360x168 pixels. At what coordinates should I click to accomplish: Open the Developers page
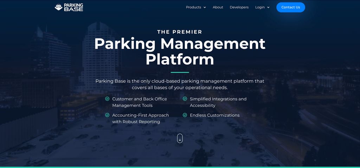[239, 7]
